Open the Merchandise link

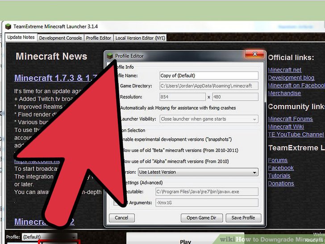pos(284,93)
